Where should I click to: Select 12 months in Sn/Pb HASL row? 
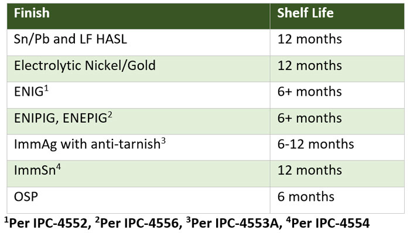337,42
